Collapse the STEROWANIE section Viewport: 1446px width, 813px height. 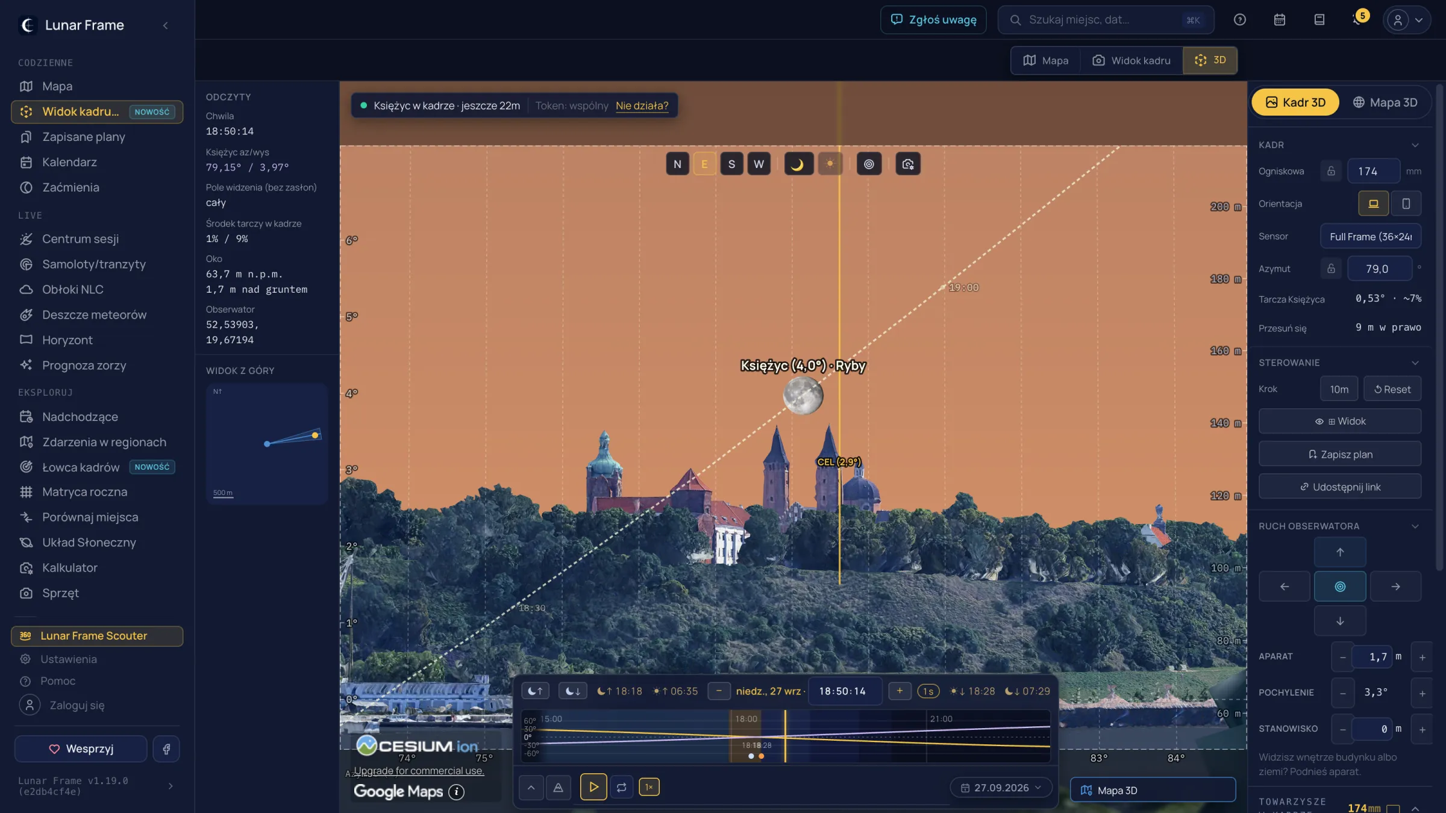coord(1415,363)
